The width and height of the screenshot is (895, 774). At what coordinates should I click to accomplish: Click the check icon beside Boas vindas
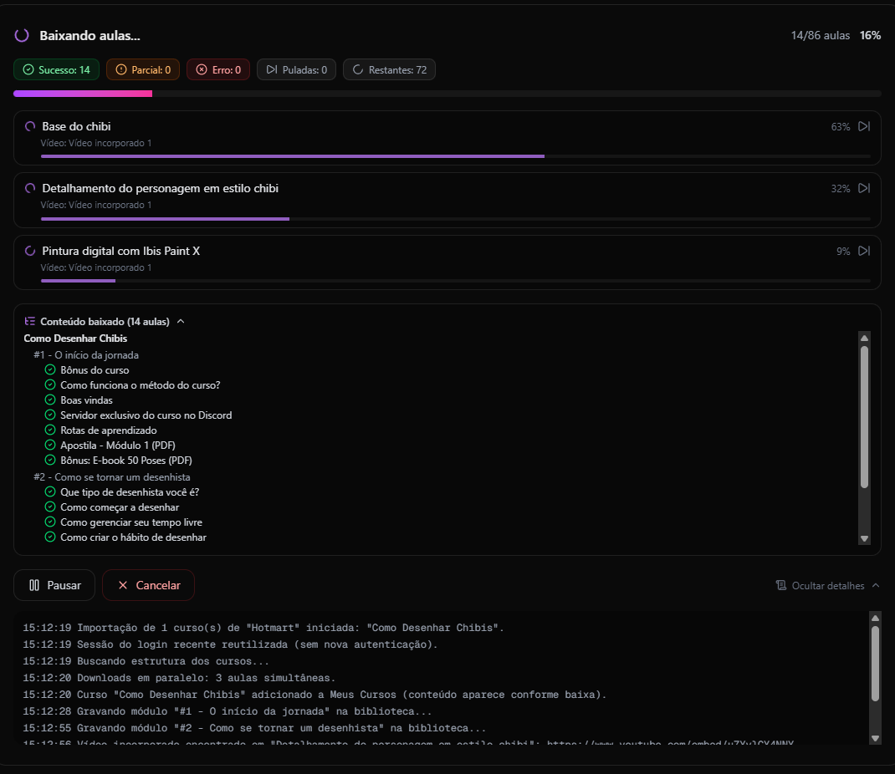pos(50,400)
